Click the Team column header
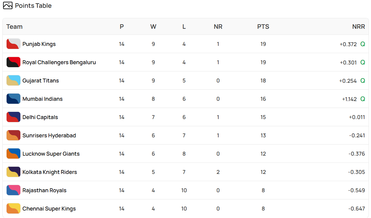Screen dimensions: 371x218 click(x=14, y=27)
